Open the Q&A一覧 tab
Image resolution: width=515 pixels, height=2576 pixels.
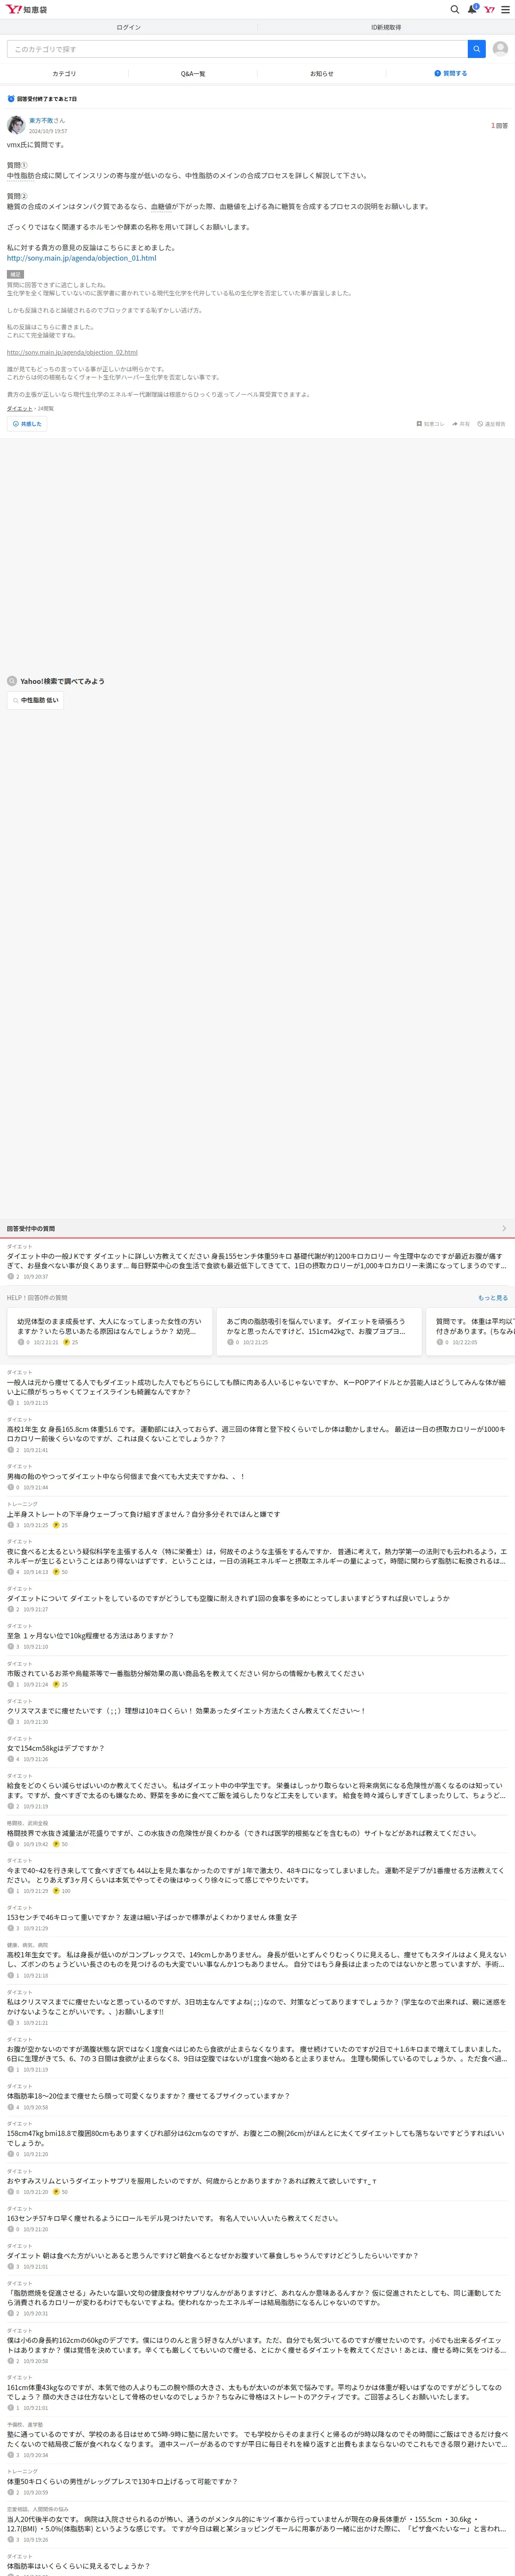[193, 73]
